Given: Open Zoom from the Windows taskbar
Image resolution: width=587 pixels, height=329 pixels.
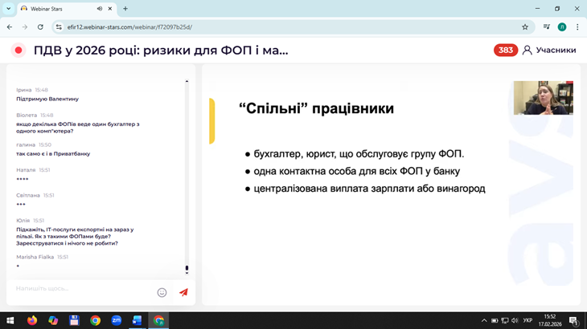Looking at the screenshot, I should click(x=117, y=320).
